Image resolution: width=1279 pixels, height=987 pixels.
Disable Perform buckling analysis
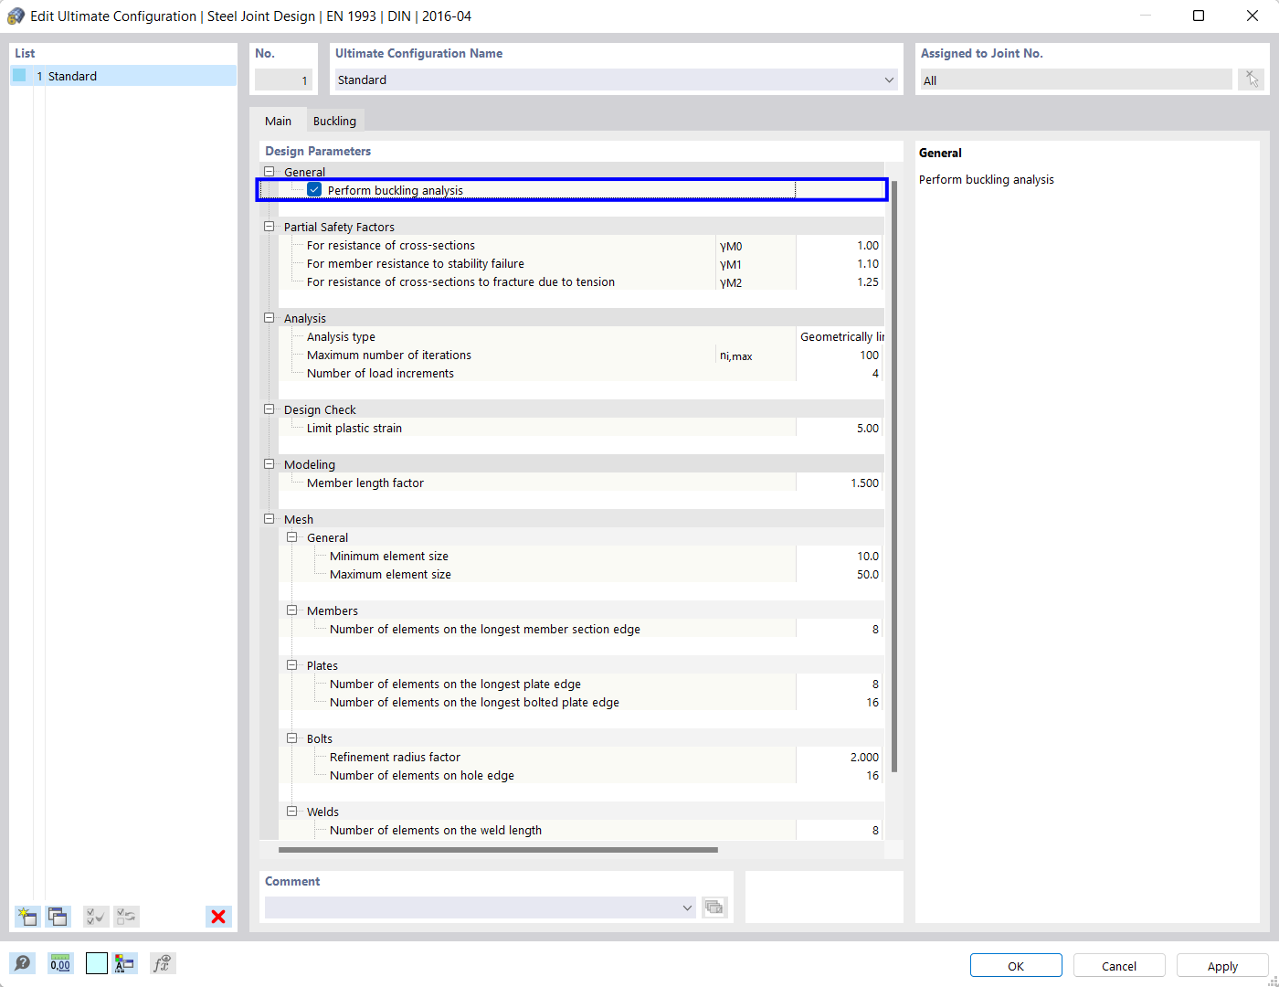coord(313,189)
